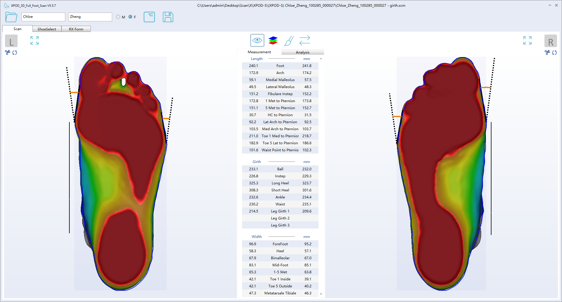The width and height of the screenshot is (562, 302).
Task: Click the left foot scissors trim icon
Action: [8, 52]
